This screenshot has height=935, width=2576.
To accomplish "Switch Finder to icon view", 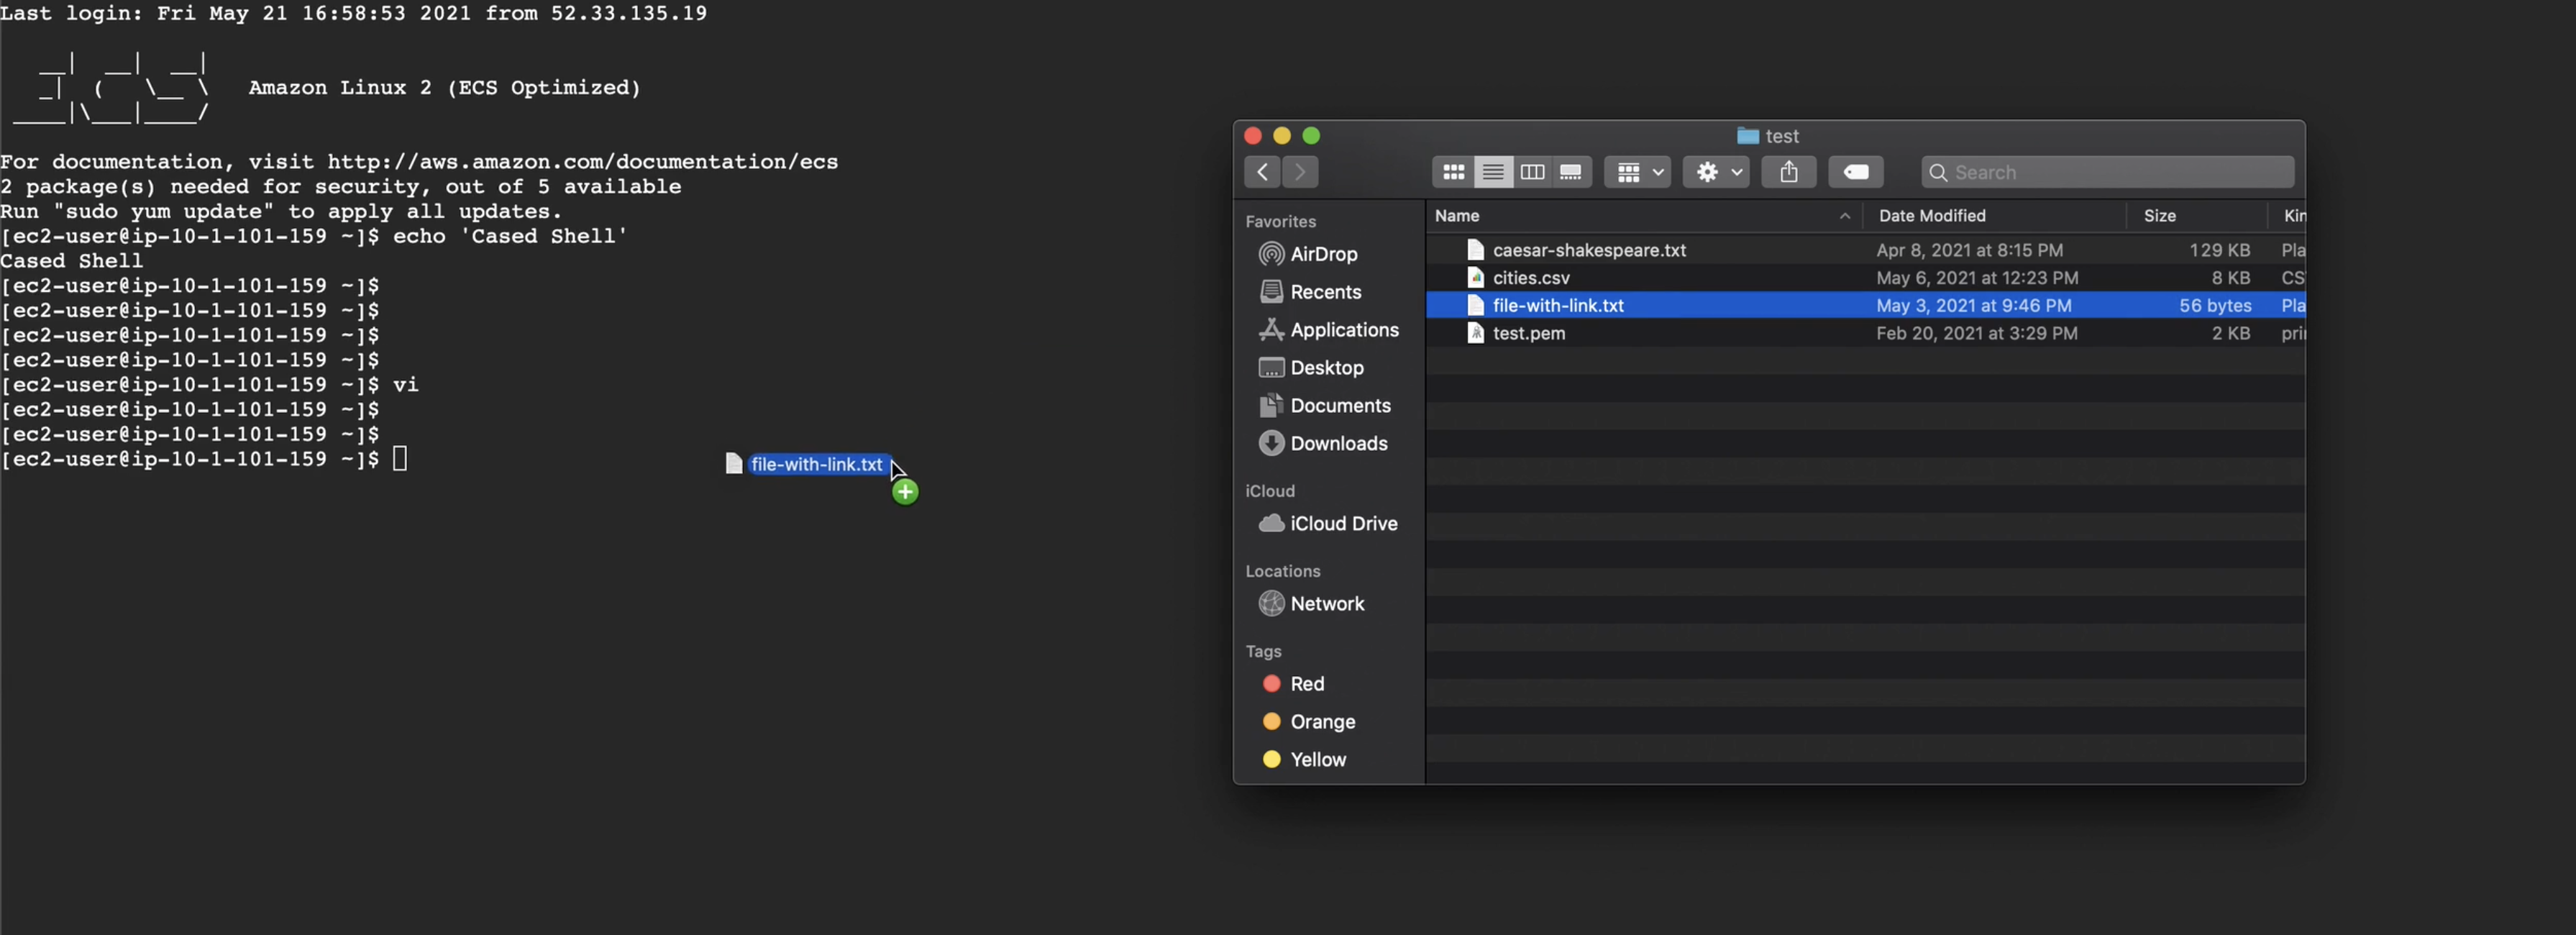I will point(1453,172).
